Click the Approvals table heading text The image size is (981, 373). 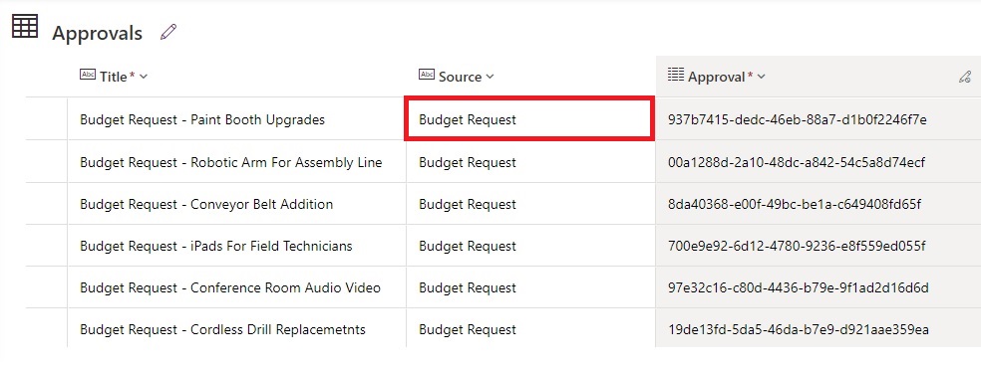pos(97,33)
